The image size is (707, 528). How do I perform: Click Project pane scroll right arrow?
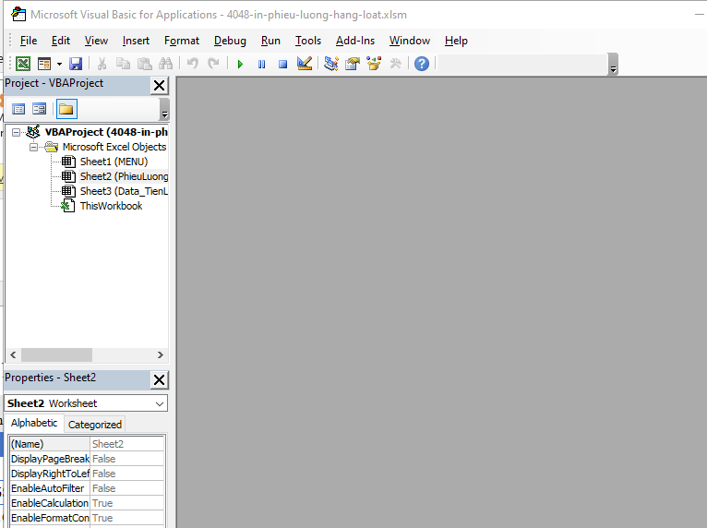point(160,355)
